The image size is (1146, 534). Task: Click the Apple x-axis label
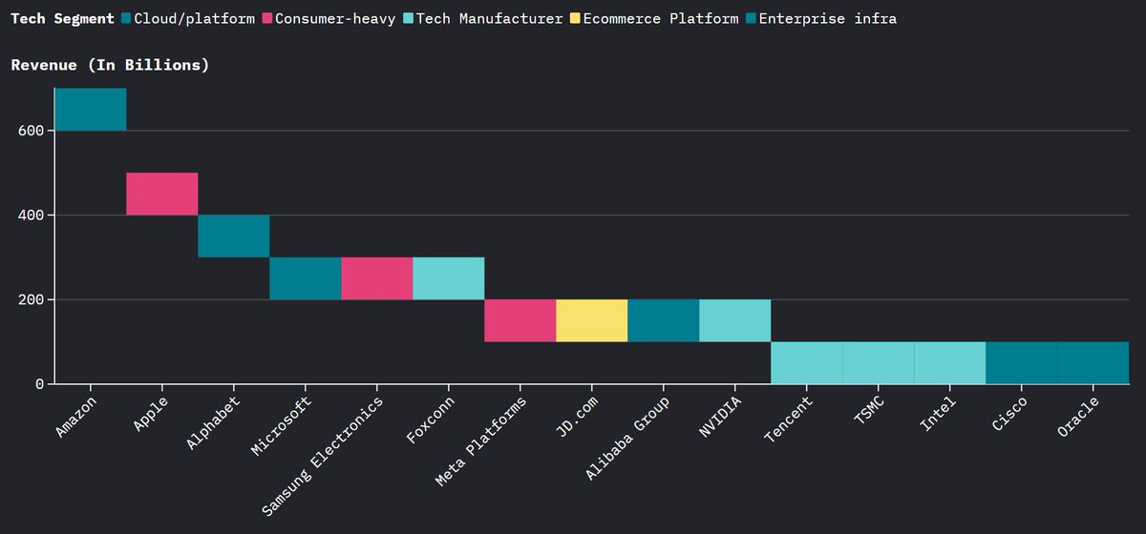[x=152, y=412]
